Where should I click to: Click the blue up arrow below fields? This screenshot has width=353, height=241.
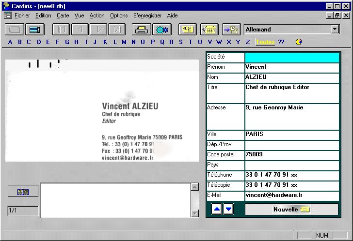pyautogui.click(x=217, y=209)
